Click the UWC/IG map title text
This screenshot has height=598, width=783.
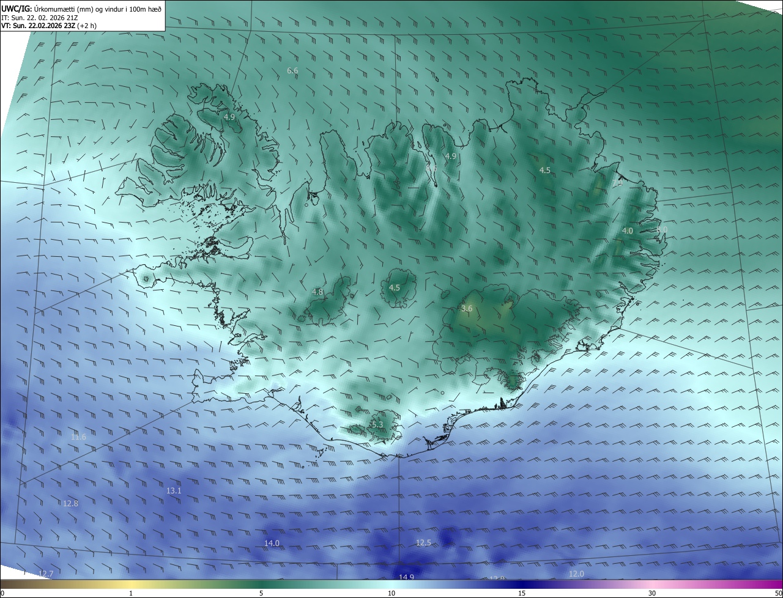pos(81,8)
